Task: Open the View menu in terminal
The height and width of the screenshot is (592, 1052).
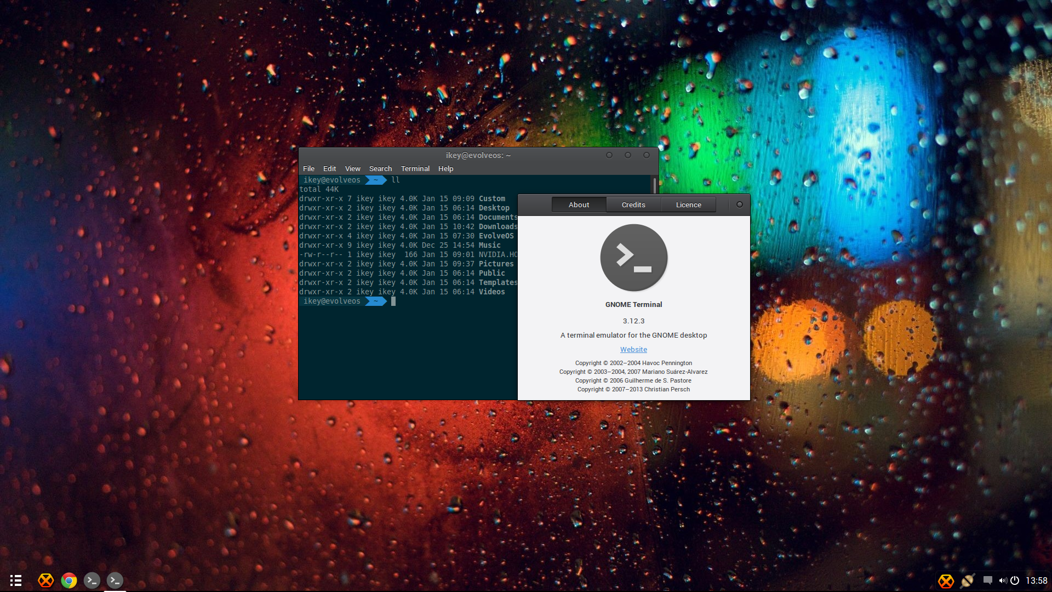Action: click(353, 169)
